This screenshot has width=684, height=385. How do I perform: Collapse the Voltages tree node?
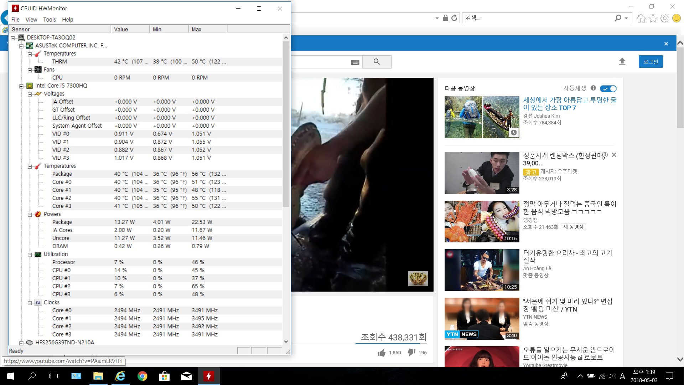click(30, 94)
